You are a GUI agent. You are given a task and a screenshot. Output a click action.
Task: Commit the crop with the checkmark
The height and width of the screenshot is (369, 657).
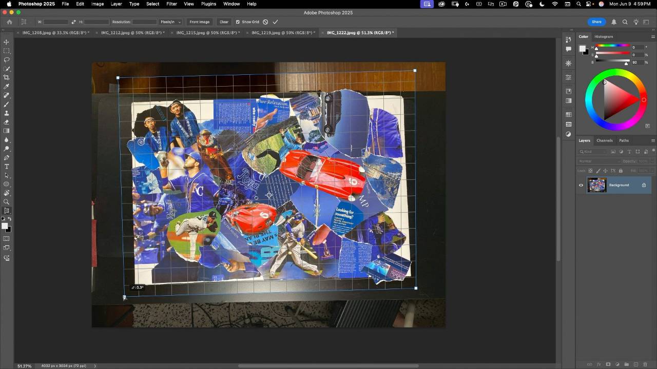pos(276,22)
